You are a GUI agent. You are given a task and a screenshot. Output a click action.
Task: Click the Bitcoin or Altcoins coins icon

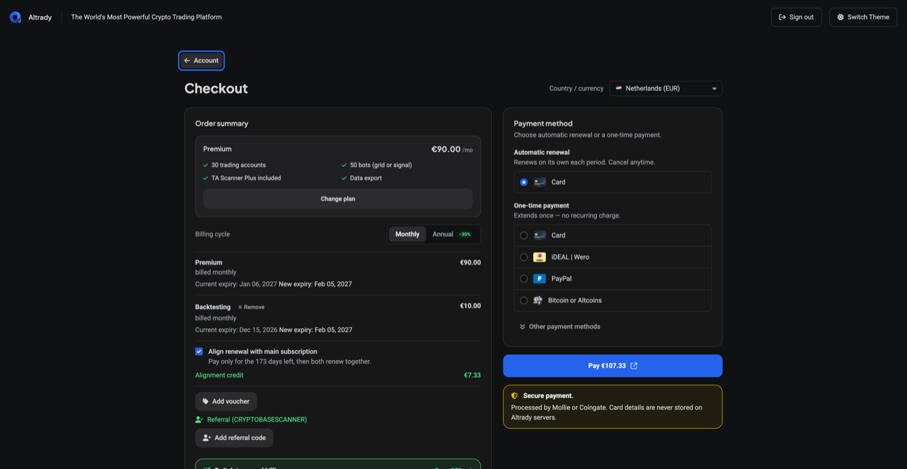tap(538, 301)
